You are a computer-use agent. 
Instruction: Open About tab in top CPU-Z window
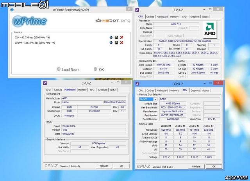[205, 16]
